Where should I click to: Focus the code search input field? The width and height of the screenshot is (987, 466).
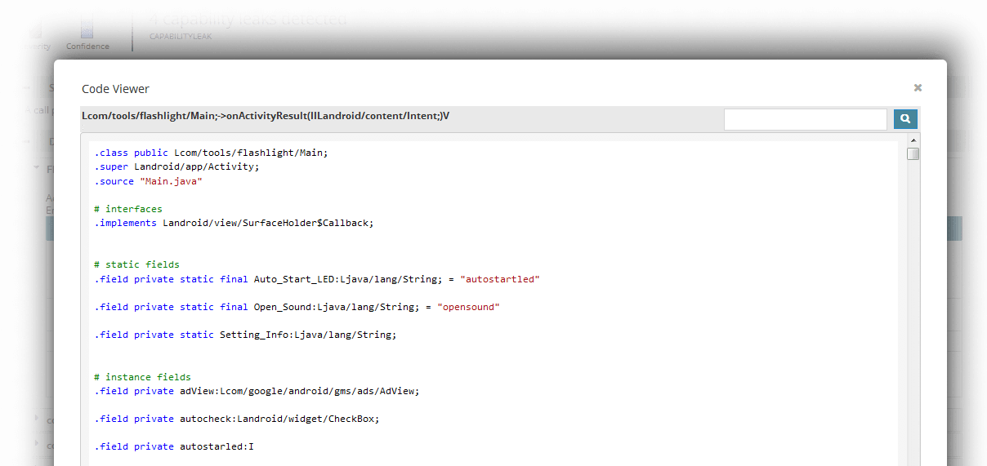click(x=805, y=119)
